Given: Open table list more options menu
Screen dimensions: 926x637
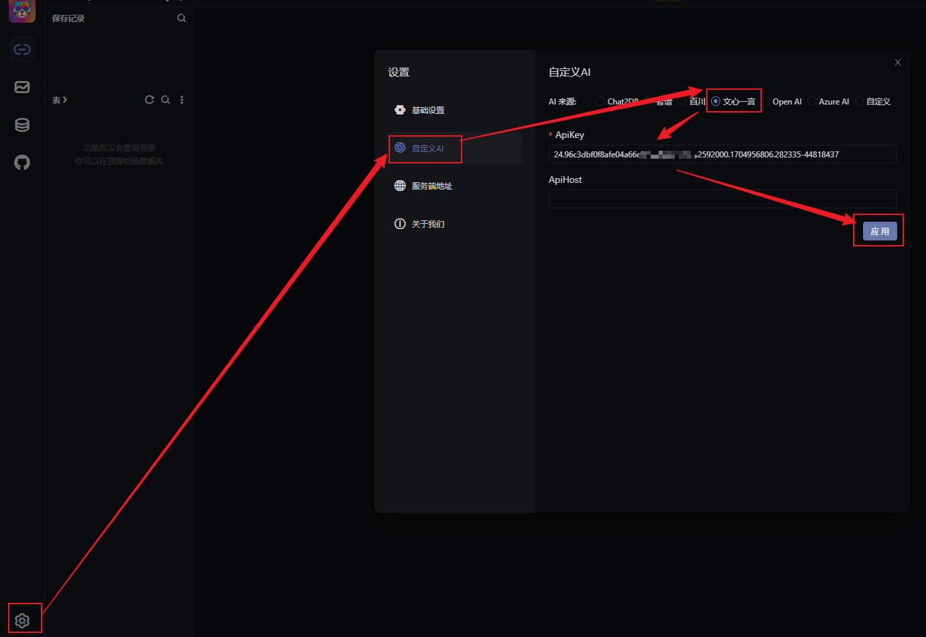Looking at the screenshot, I should coord(182,100).
